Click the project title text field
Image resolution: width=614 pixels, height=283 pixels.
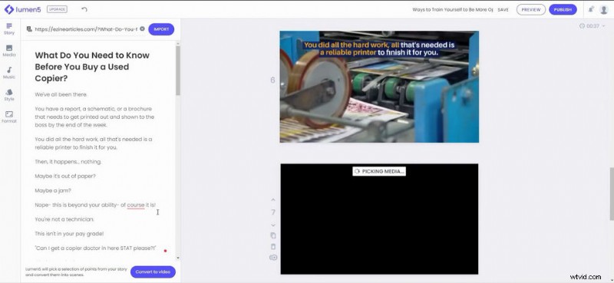pyautogui.click(x=452, y=10)
